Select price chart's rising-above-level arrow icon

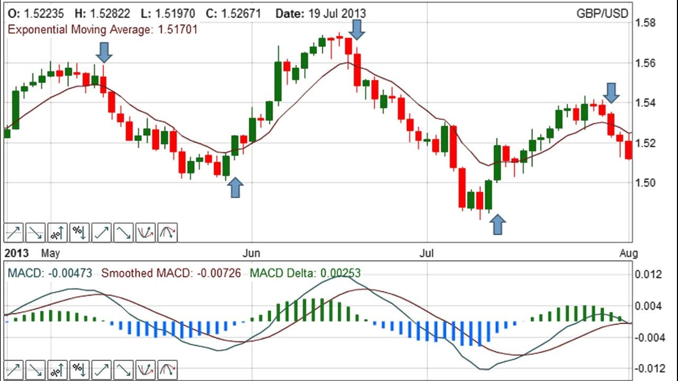pyautogui.click(x=14, y=232)
